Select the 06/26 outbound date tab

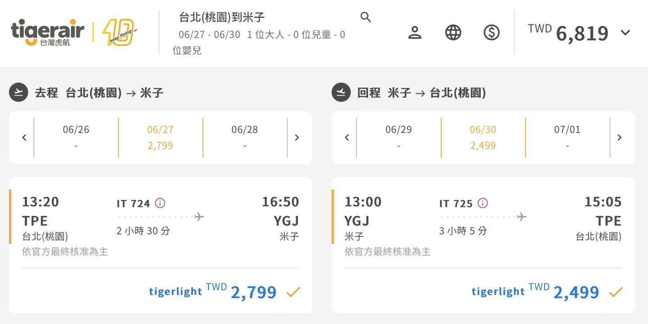pos(76,137)
